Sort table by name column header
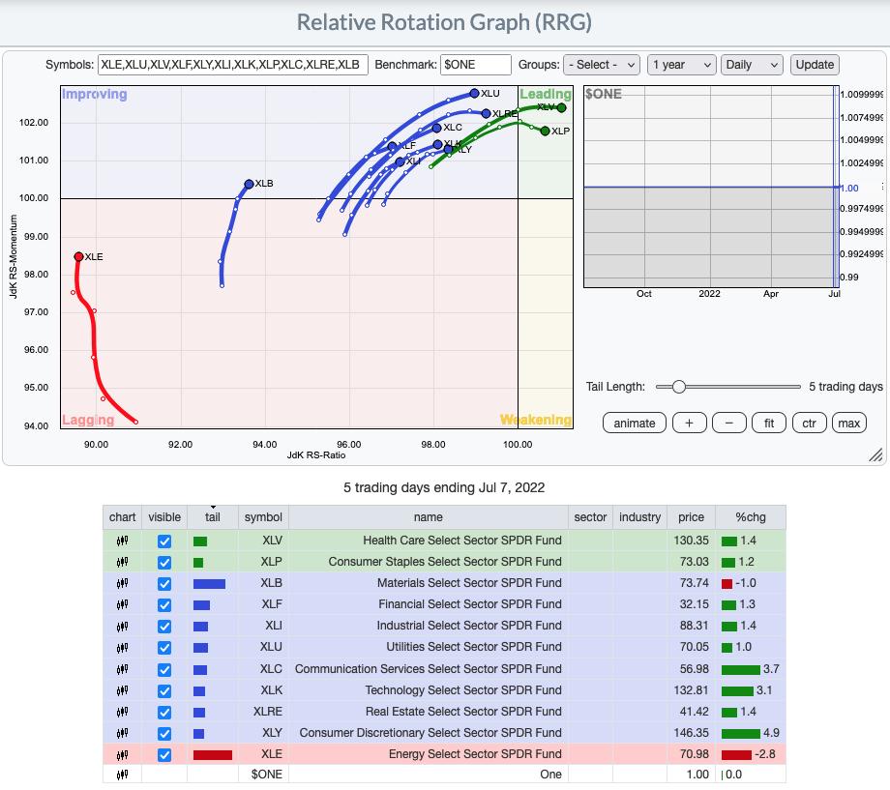Viewport: 890px width, 790px height. pyautogui.click(x=429, y=517)
